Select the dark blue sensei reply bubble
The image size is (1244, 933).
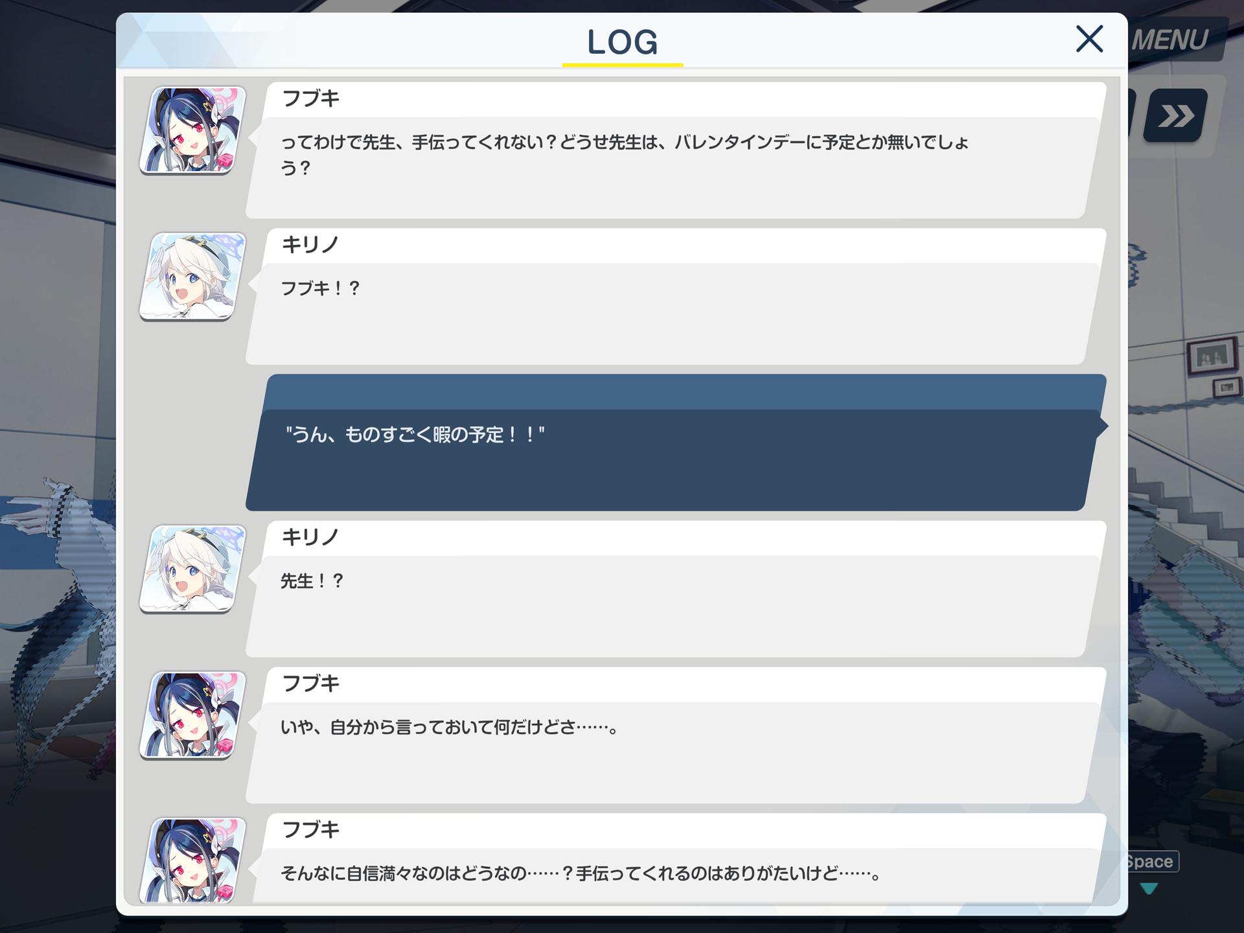pyautogui.click(x=676, y=443)
